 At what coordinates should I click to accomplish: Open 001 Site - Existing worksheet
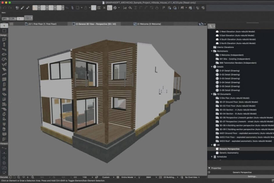pyautogui.click(x=234, y=59)
